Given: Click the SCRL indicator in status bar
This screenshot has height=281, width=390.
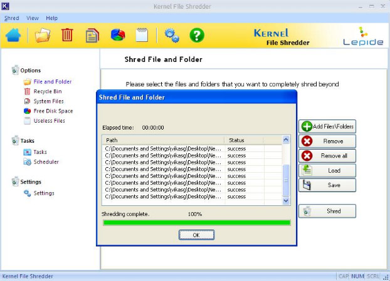Looking at the screenshot, I should [373, 276].
